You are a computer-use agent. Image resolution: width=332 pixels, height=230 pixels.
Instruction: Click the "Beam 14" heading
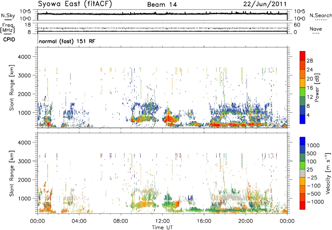tap(162, 5)
